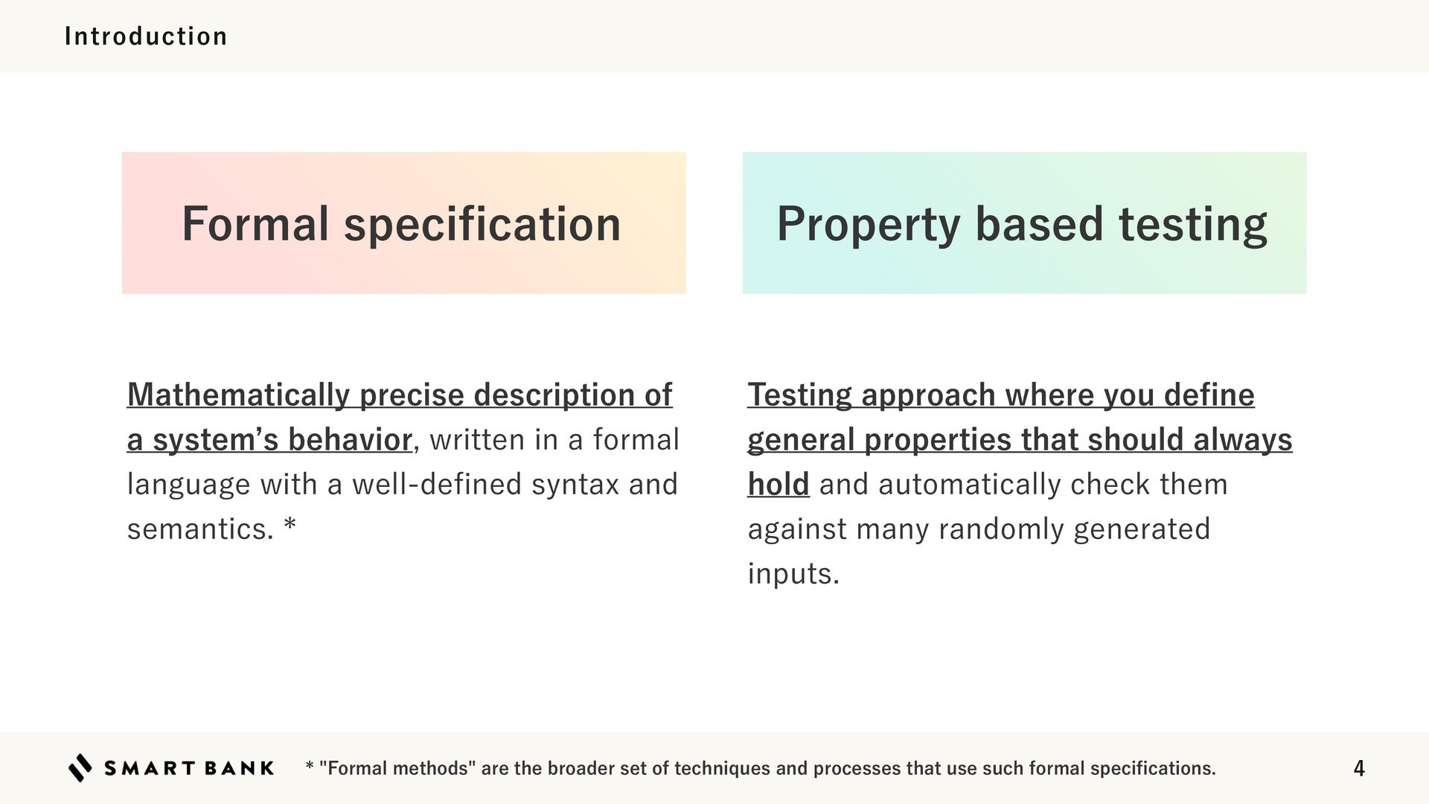
Task: Click the Smart Bank logo icon
Action: coord(80,768)
